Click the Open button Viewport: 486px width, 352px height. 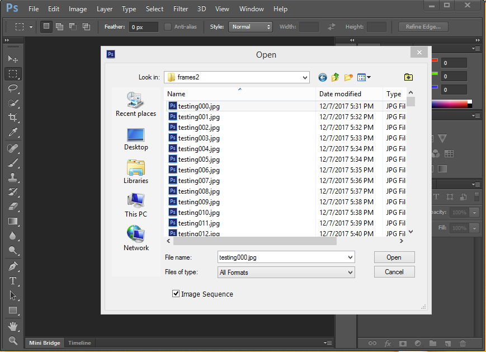[394, 257]
